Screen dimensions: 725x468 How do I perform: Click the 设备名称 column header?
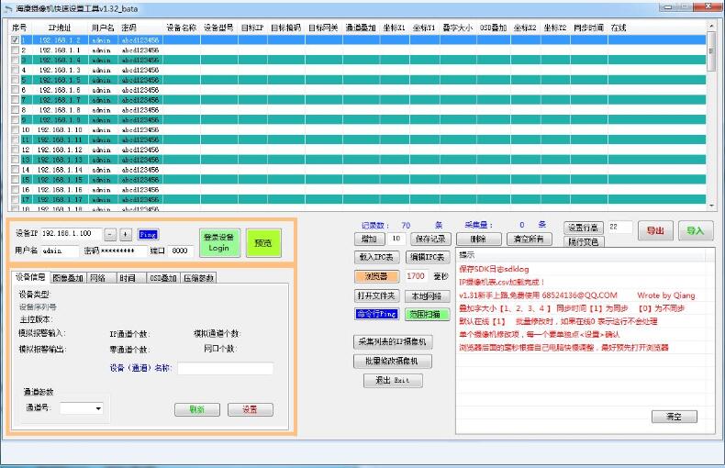click(x=182, y=28)
